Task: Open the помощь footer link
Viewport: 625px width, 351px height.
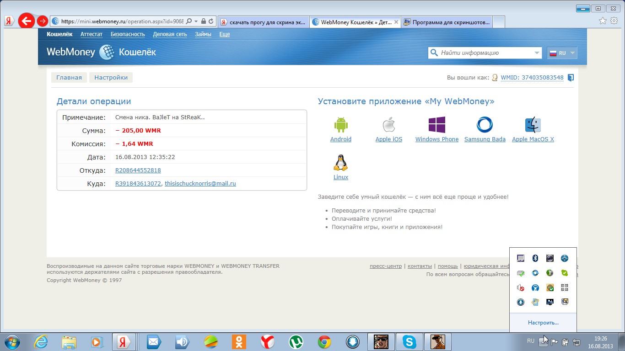Action: [448, 266]
